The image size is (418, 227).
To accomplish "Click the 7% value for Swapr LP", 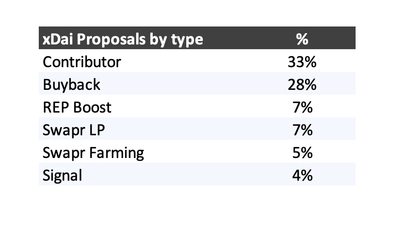I will [302, 130].
